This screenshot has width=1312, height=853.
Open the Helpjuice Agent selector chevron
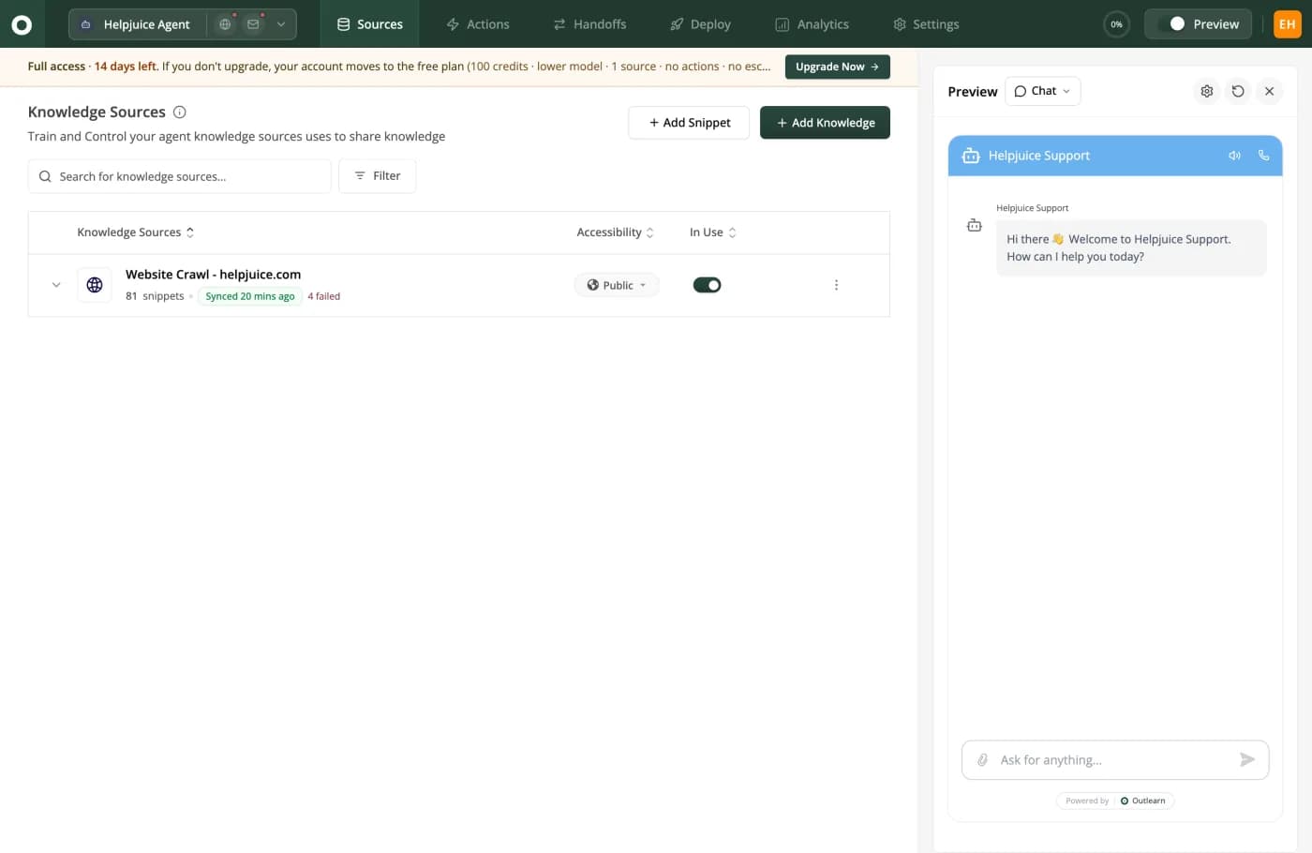(280, 24)
